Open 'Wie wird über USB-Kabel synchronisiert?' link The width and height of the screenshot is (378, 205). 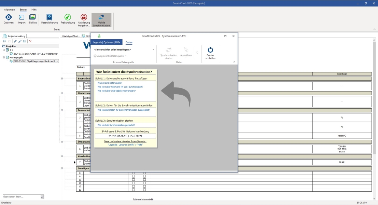point(116,91)
